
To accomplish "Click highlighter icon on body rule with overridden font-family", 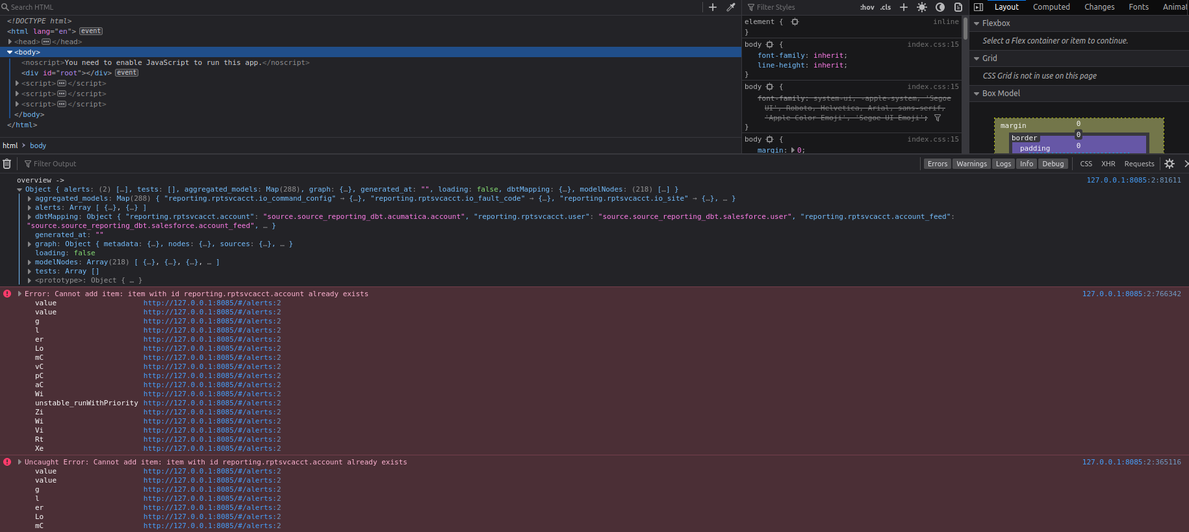I will 770,87.
